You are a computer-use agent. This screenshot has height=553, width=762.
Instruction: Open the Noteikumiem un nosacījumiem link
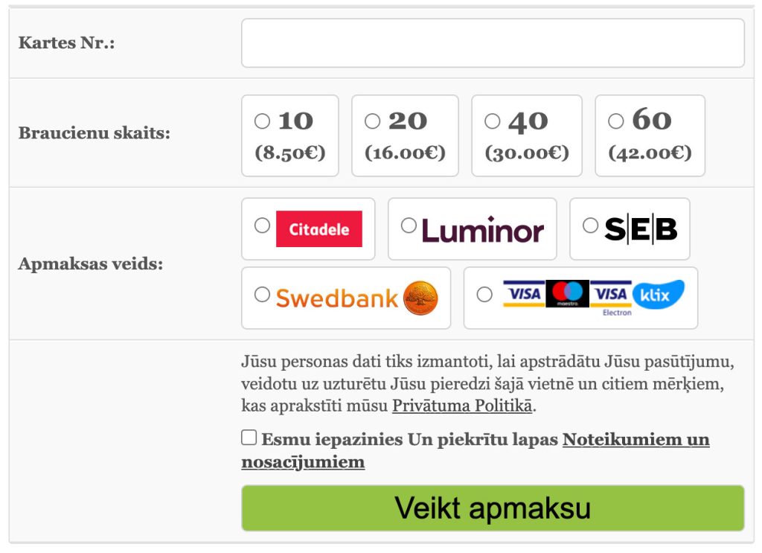pos(635,440)
